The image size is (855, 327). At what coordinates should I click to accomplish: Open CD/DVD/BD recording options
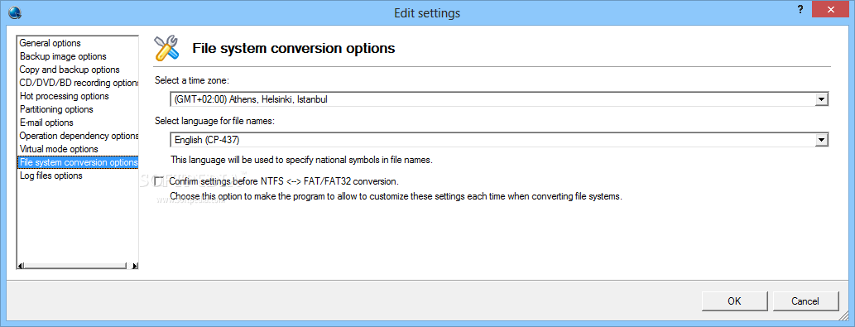pyautogui.click(x=78, y=83)
